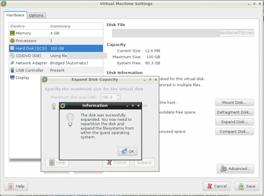The image size is (264, 196).
Task: Close the Information dialog with its X
Action: pyautogui.click(x=138, y=106)
